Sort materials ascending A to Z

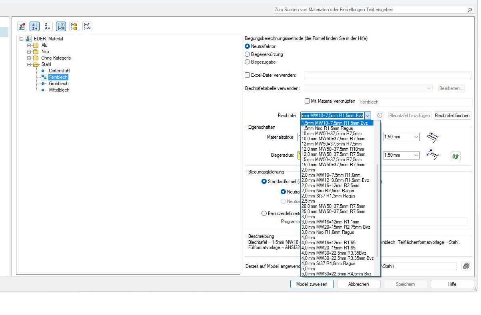35,27
